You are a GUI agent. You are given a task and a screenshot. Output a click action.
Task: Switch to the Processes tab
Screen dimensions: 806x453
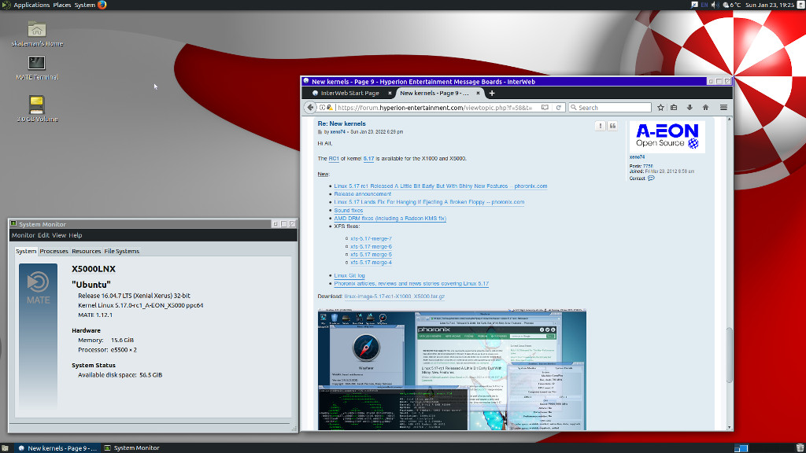click(54, 251)
